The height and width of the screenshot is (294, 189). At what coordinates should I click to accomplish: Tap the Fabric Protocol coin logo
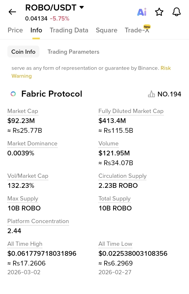pos(13,94)
